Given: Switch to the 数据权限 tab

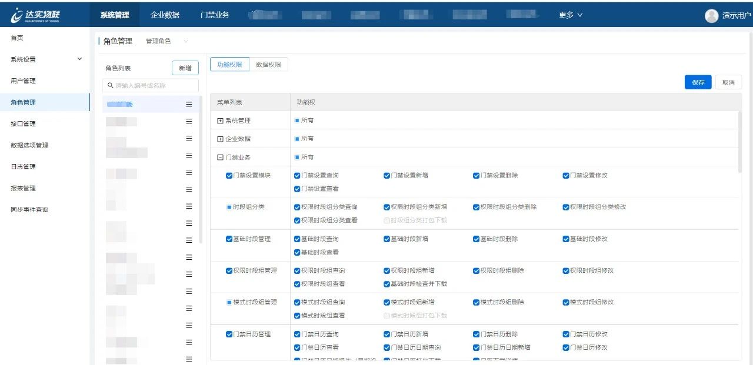Looking at the screenshot, I should pos(269,64).
